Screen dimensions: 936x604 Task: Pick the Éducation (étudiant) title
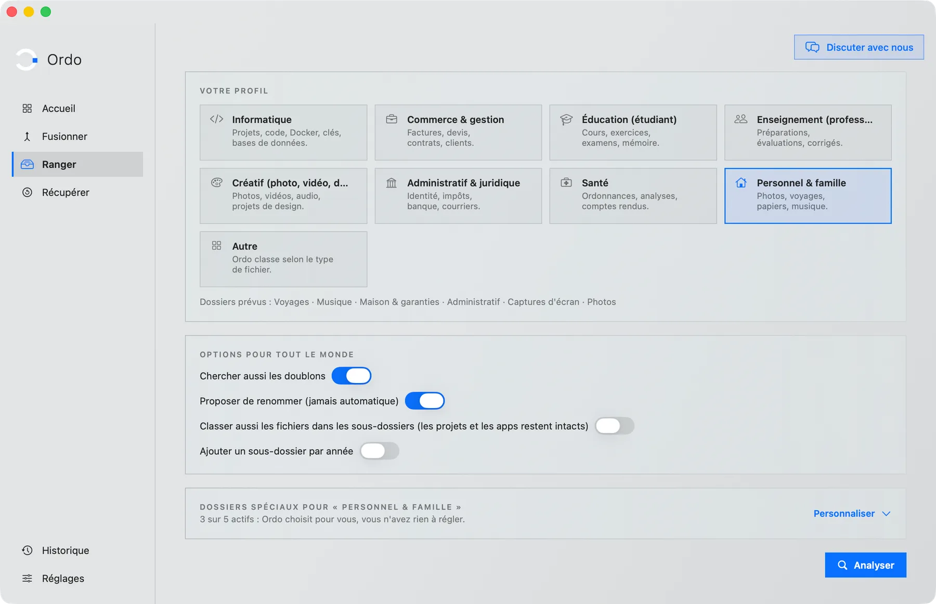pyautogui.click(x=629, y=120)
